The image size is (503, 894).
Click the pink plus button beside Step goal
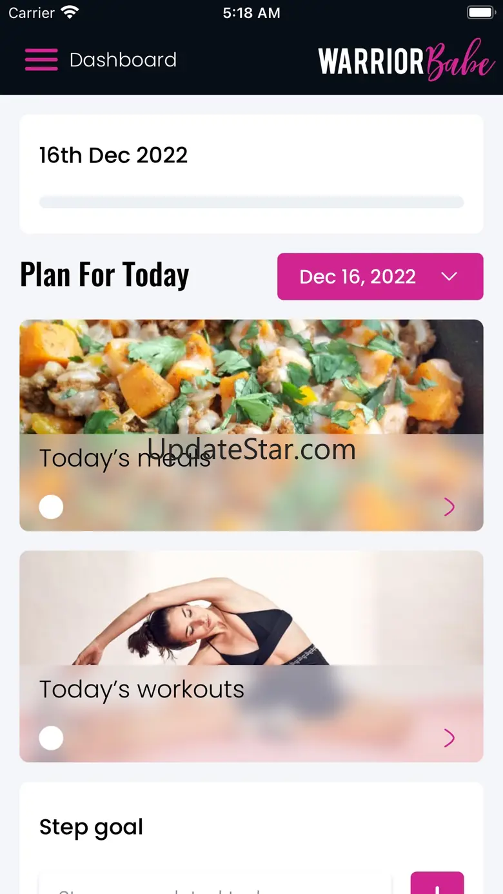tap(437, 883)
